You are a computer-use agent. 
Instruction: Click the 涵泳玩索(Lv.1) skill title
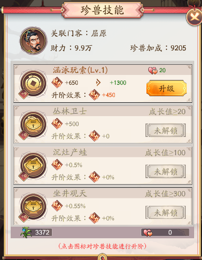[x=80, y=70]
